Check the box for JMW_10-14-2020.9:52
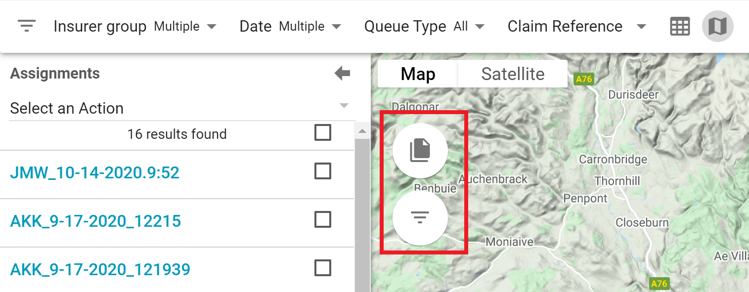 click(x=322, y=170)
